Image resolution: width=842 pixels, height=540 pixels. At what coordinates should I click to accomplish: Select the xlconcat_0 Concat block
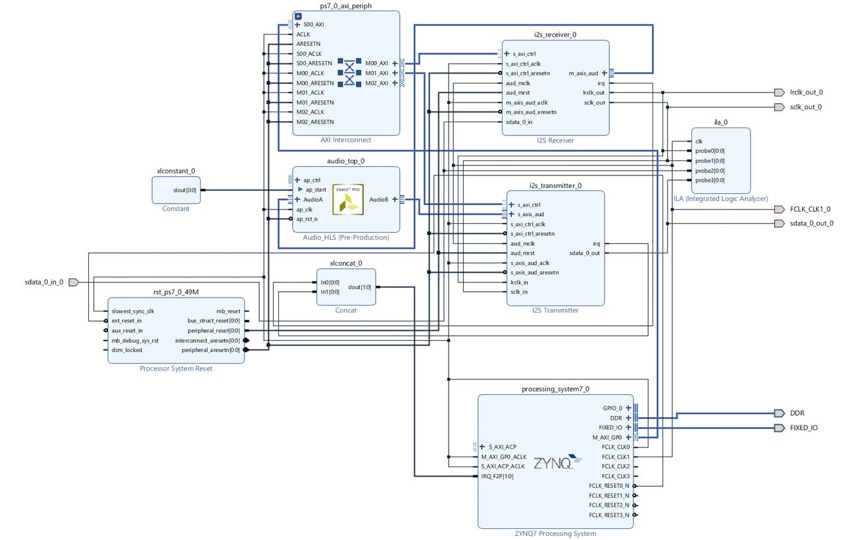[x=346, y=287]
